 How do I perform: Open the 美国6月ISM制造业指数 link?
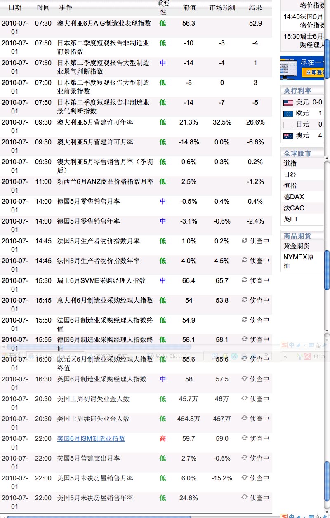tap(91, 438)
